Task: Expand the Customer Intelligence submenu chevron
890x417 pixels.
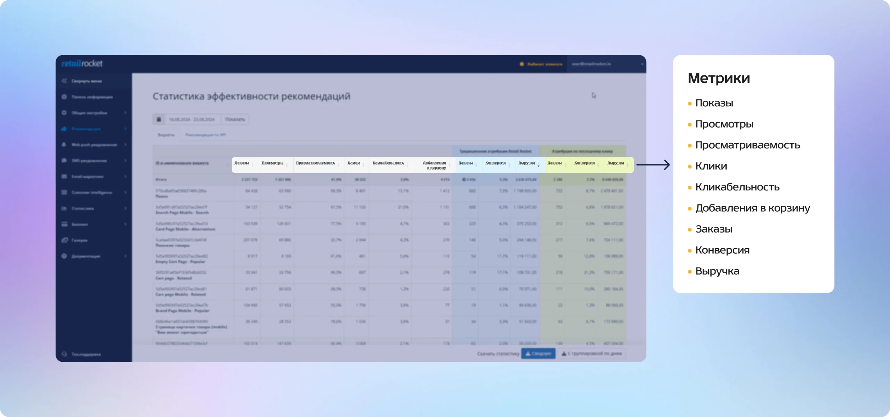Action: [126, 193]
